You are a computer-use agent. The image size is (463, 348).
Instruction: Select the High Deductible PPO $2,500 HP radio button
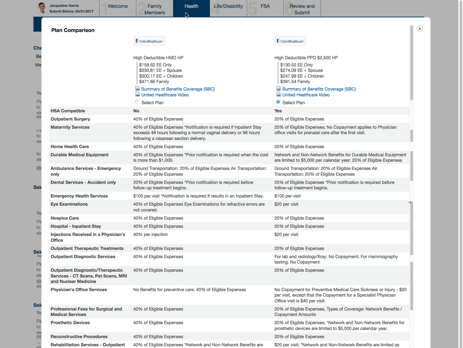tap(278, 102)
